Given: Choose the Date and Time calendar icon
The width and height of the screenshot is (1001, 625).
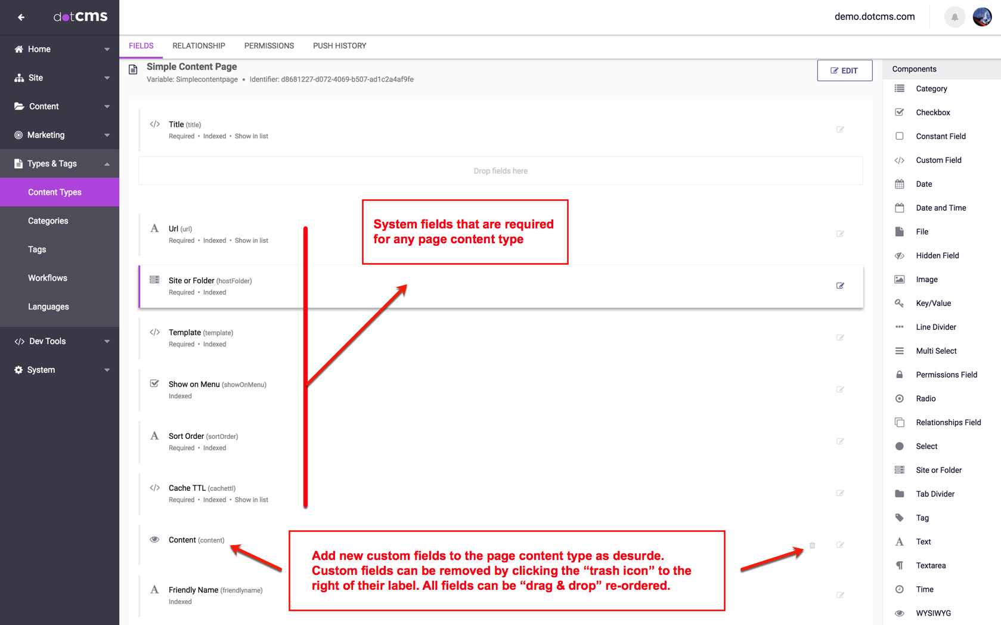Looking at the screenshot, I should pos(899,208).
